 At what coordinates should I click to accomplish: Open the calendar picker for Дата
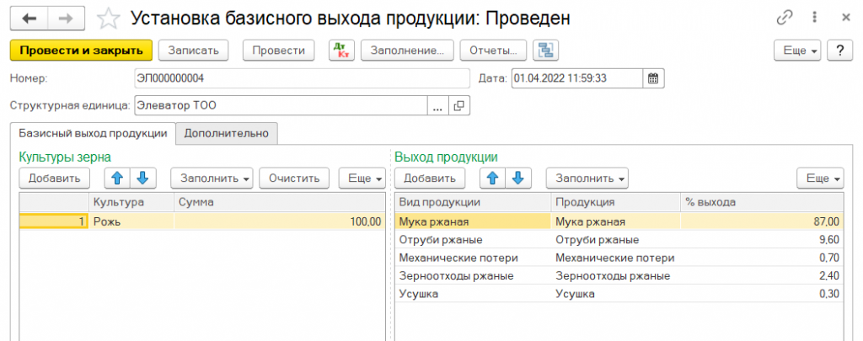[x=654, y=78]
